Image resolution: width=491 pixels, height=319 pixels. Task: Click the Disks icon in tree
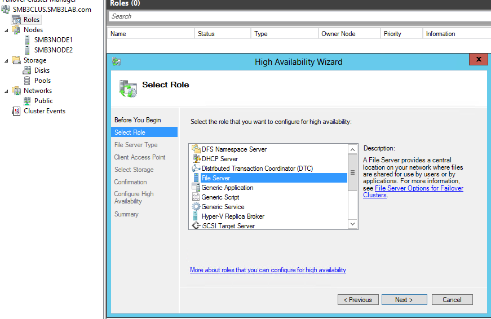tap(27, 70)
